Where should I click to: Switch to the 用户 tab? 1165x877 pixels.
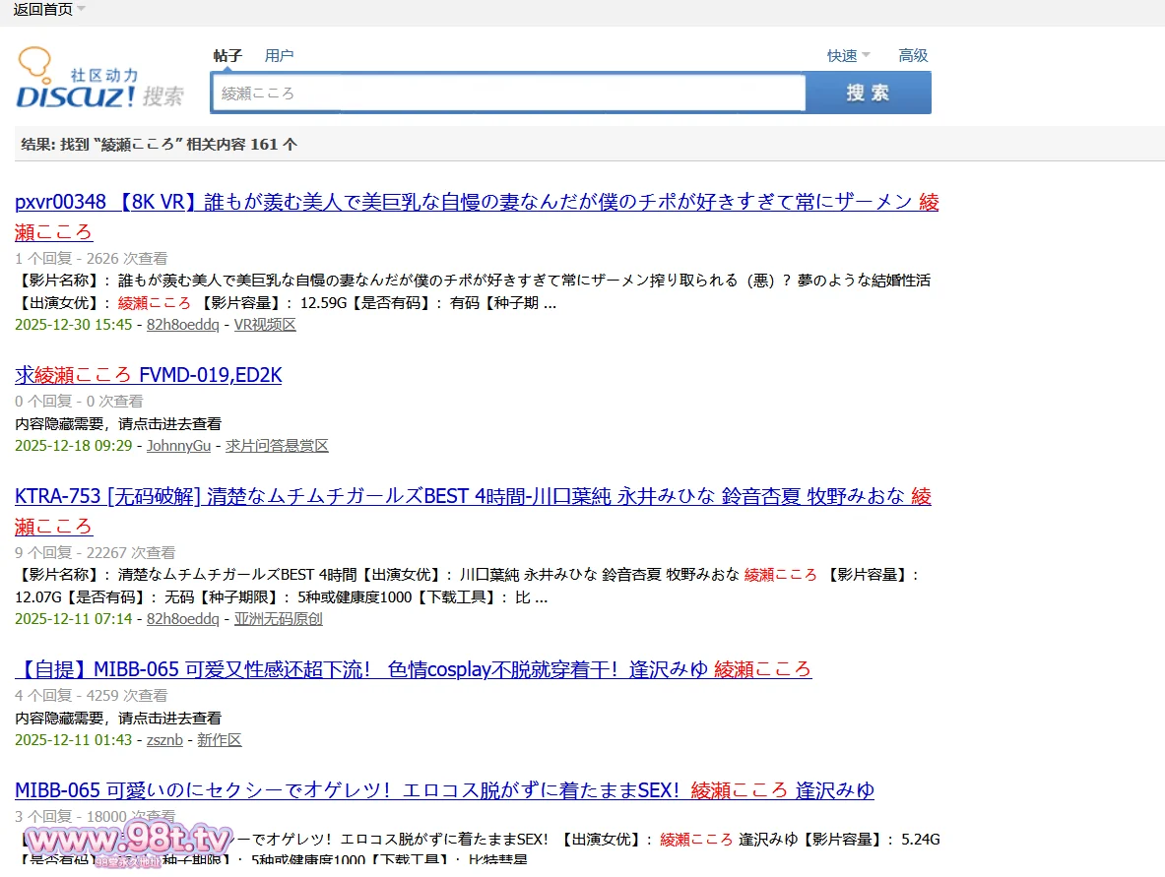279,56
